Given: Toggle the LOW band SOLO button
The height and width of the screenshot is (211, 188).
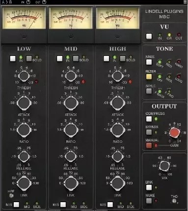Looking at the screenshot, I should 29,58.
